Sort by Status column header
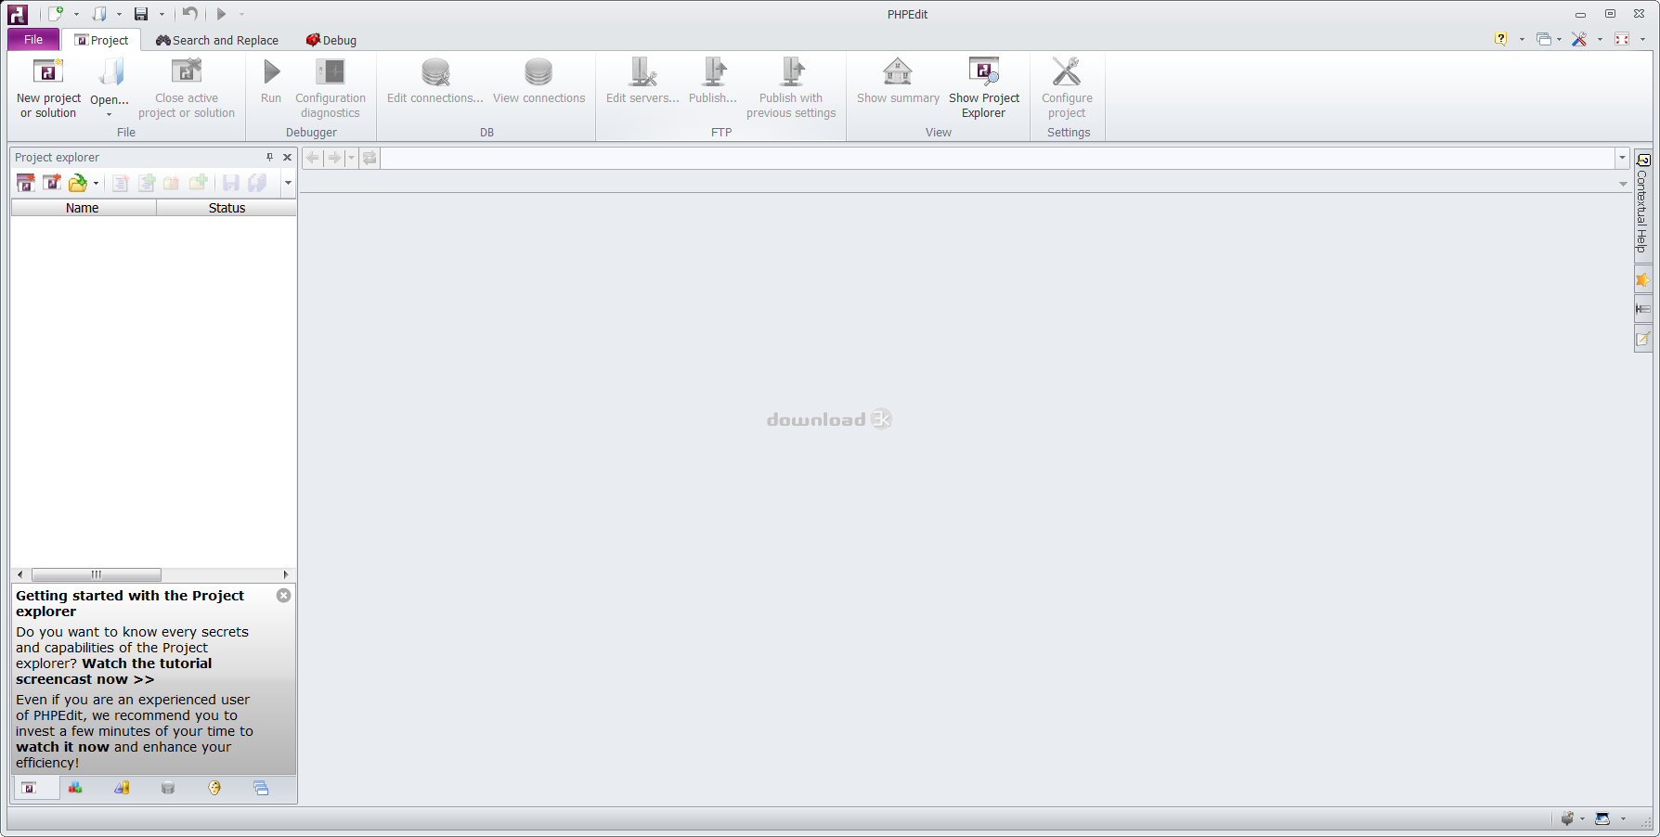1660x837 pixels. click(227, 208)
